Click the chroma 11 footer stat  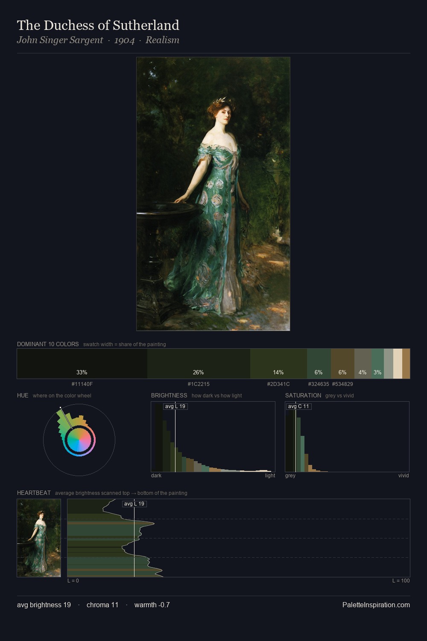pyautogui.click(x=102, y=605)
